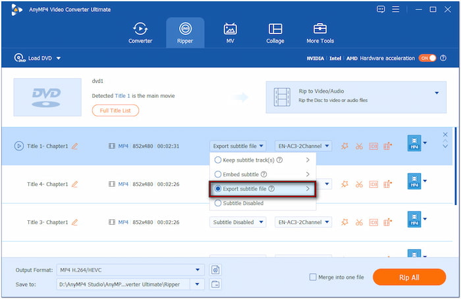
Task: Open Keep subtitle track(s) help icon
Action: 280,160
